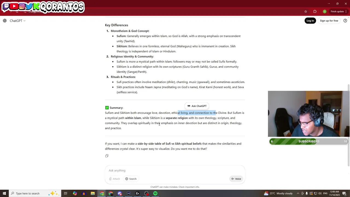Viewport: 350px width, 197px height.
Task: Switch to active Chrome taskbar window
Action: pos(102,193)
